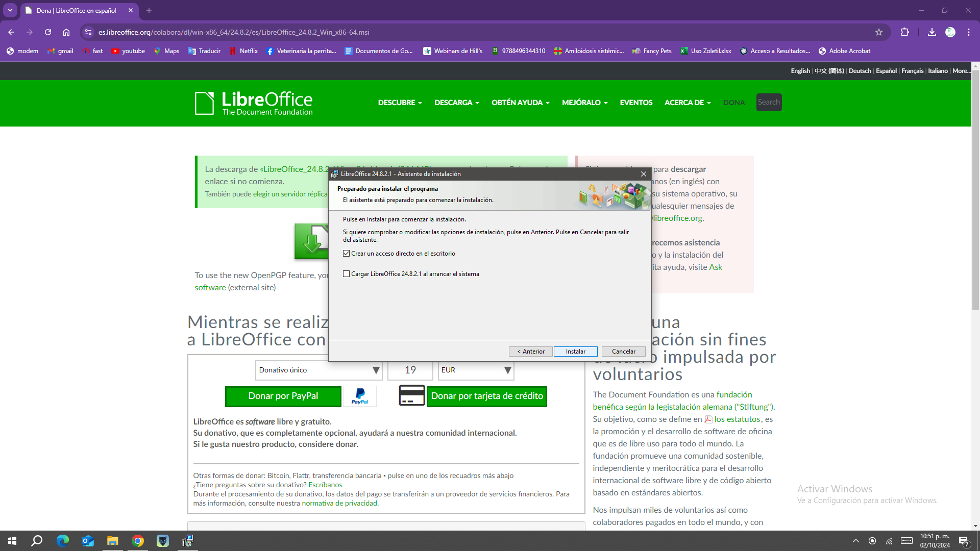
Task: Open the Maps bookmark
Action: [x=166, y=51]
